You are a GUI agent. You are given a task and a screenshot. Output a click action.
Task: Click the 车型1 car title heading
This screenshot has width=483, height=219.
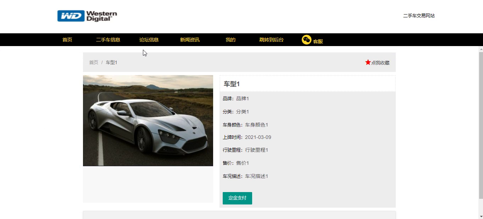tap(232, 84)
